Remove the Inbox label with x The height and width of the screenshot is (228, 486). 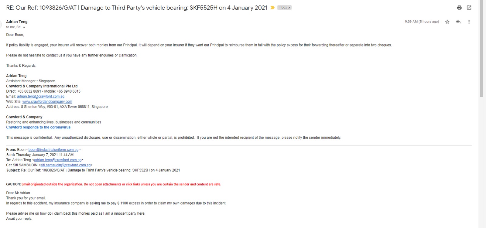point(289,8)
